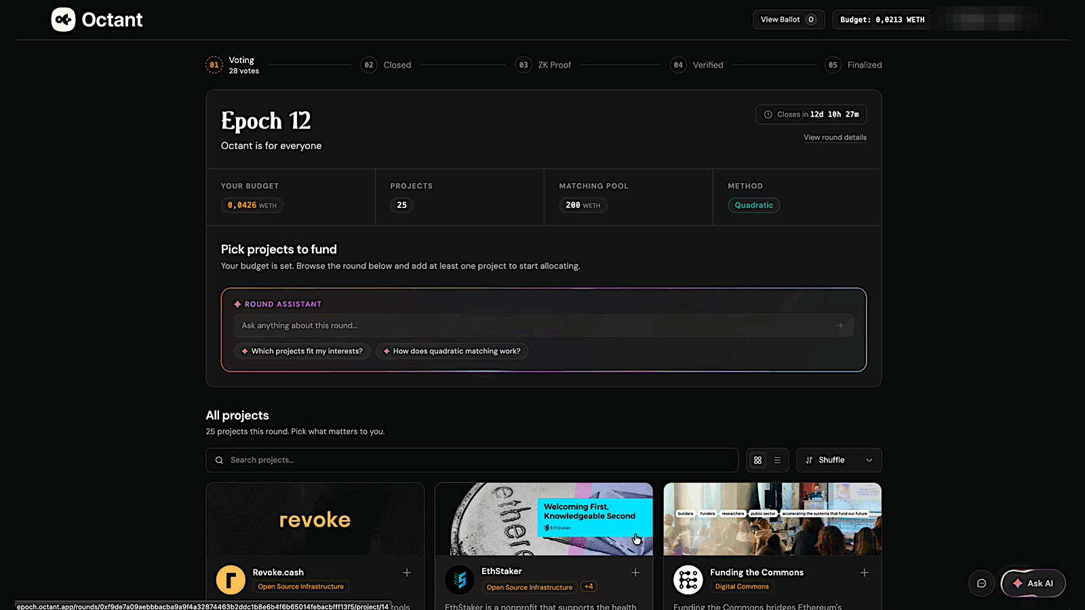Click the EthStaker project avatar
The height and width of the screenshot is (610, 1085).
[460, 579]
